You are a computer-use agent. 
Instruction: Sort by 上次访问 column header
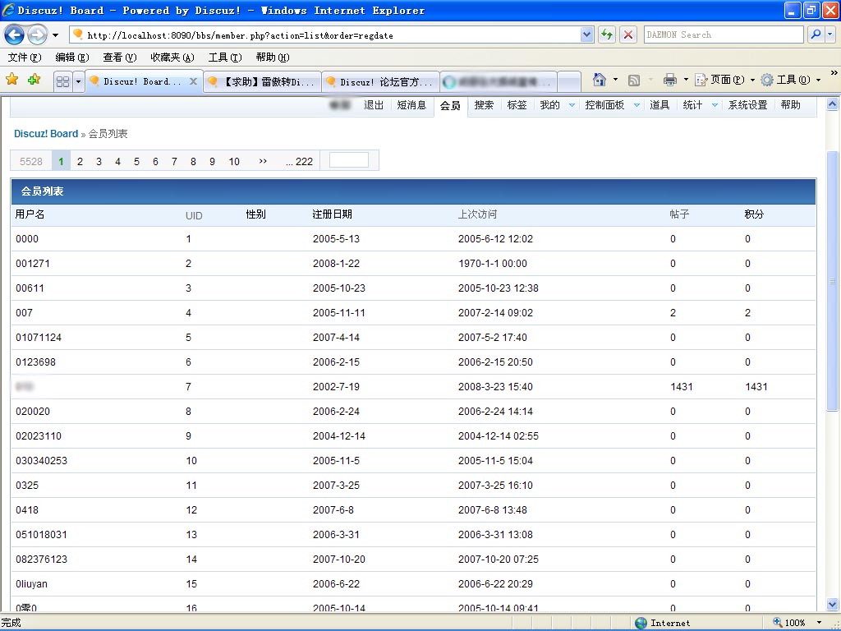pyautogui.click(x=477, y=214)
